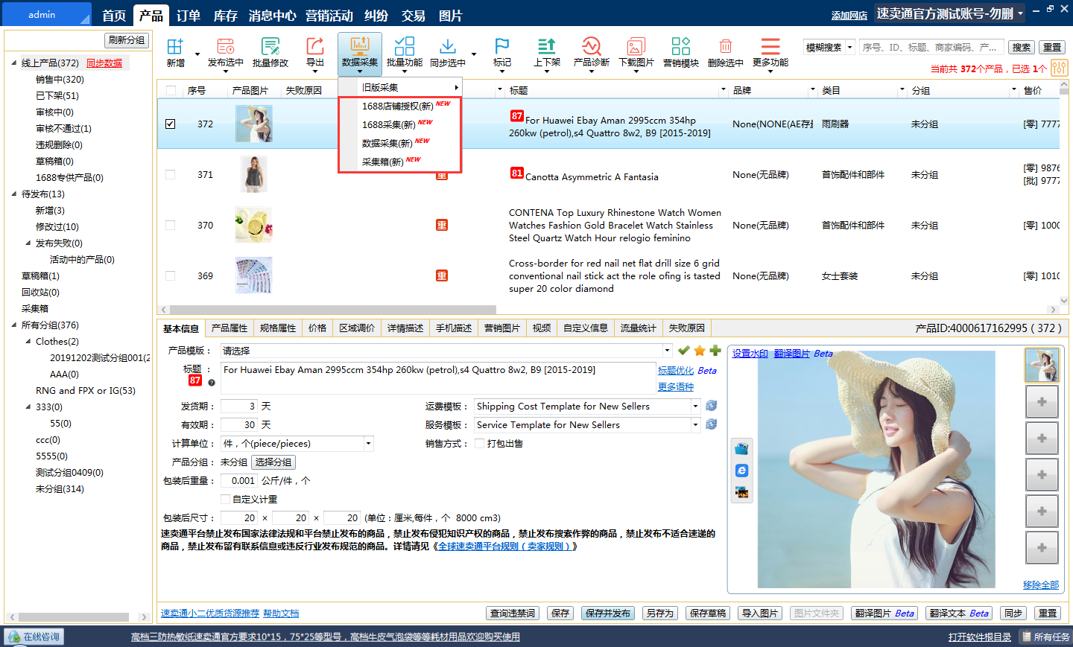1073x647 pixels.
Task: Check the row 369 checkbox
Action: [x=171, y=275]
